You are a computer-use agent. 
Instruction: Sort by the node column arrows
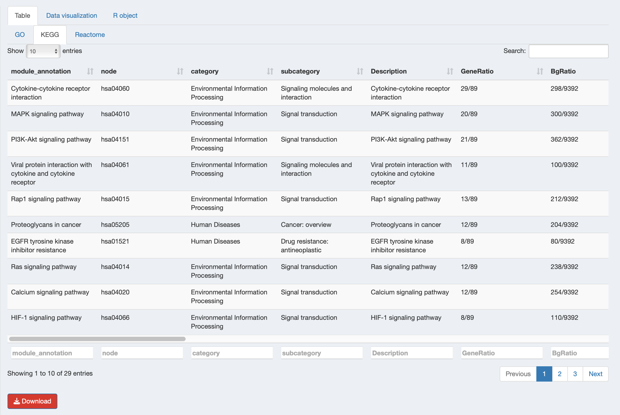[180, 71]
